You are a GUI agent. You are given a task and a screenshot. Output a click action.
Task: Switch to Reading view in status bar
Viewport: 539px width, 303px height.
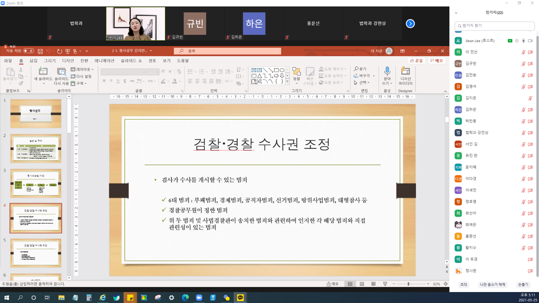373,284
